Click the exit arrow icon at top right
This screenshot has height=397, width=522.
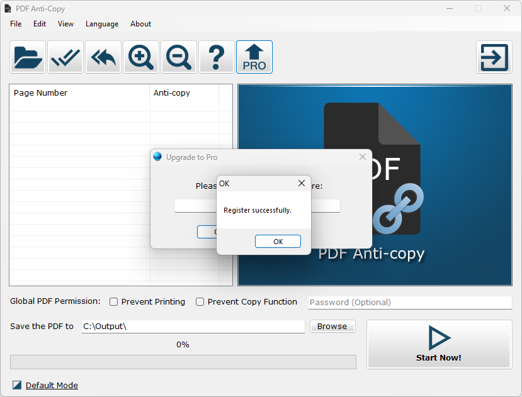click(x=494, y=57)
